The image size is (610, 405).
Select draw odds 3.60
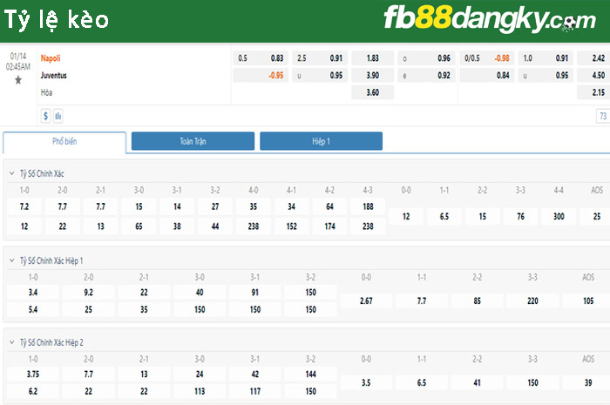[x=373, y=92]
